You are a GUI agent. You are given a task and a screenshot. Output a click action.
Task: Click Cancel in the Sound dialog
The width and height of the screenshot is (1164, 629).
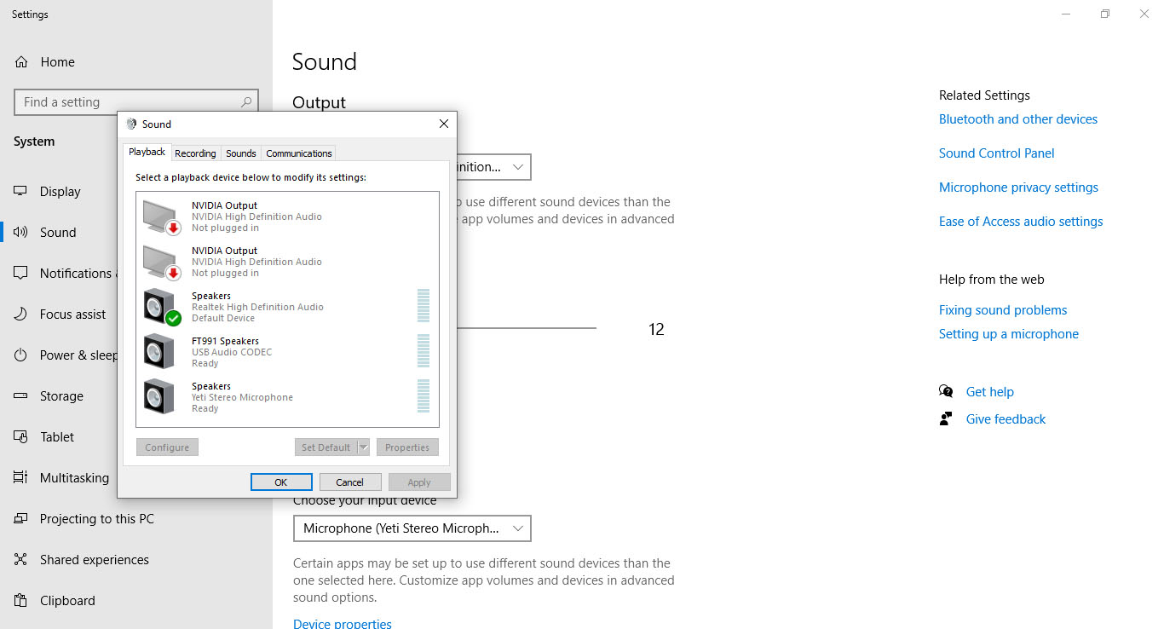[x=349, y=482]
